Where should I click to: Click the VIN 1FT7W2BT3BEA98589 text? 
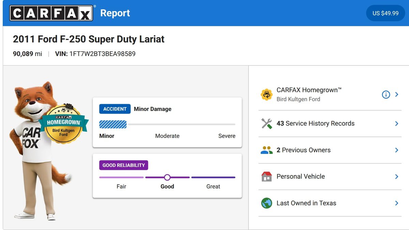point(95,54)
